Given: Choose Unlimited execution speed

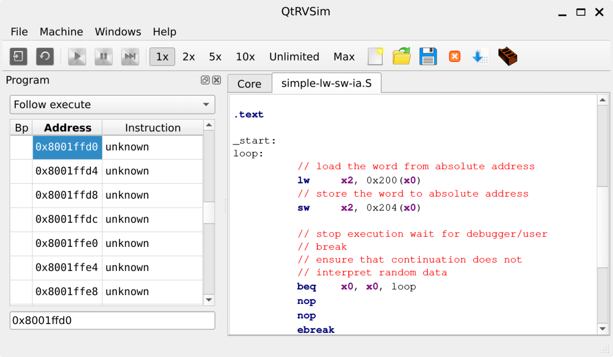Looking at the screenshot, I should tap(294, 57).
